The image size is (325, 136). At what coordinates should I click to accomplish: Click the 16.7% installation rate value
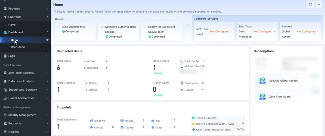[240, 130]
